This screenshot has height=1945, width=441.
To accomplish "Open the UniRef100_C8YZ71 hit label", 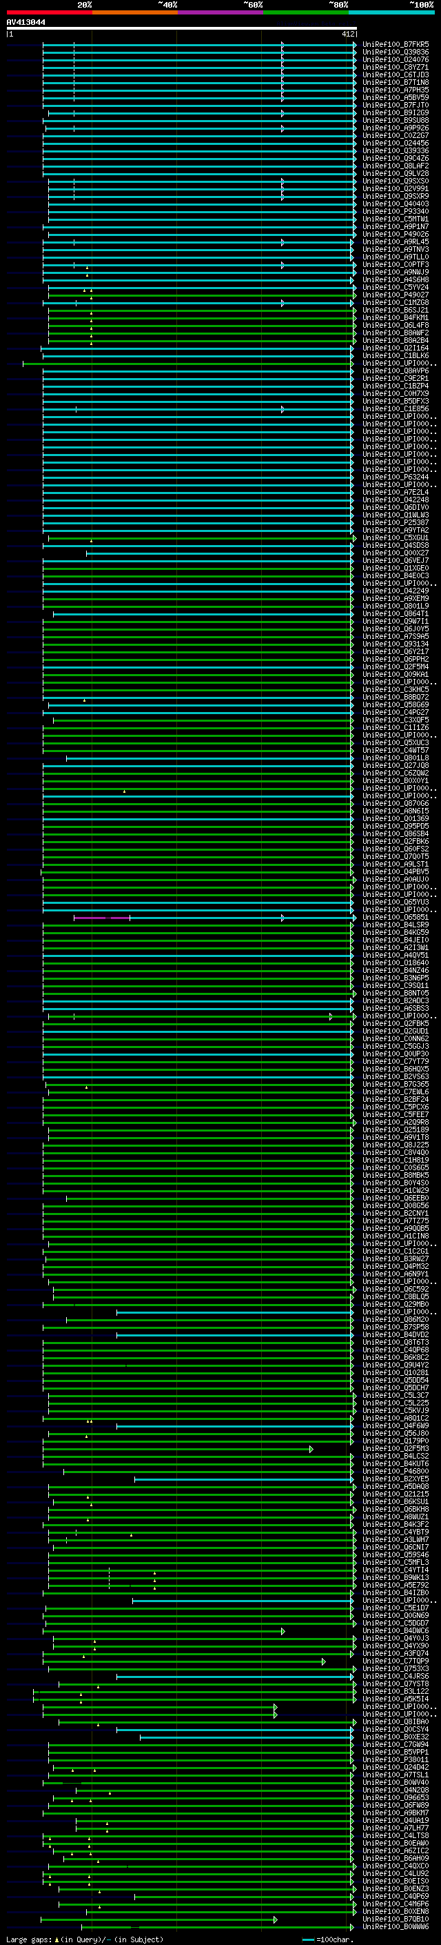I will tap(396, 67).
